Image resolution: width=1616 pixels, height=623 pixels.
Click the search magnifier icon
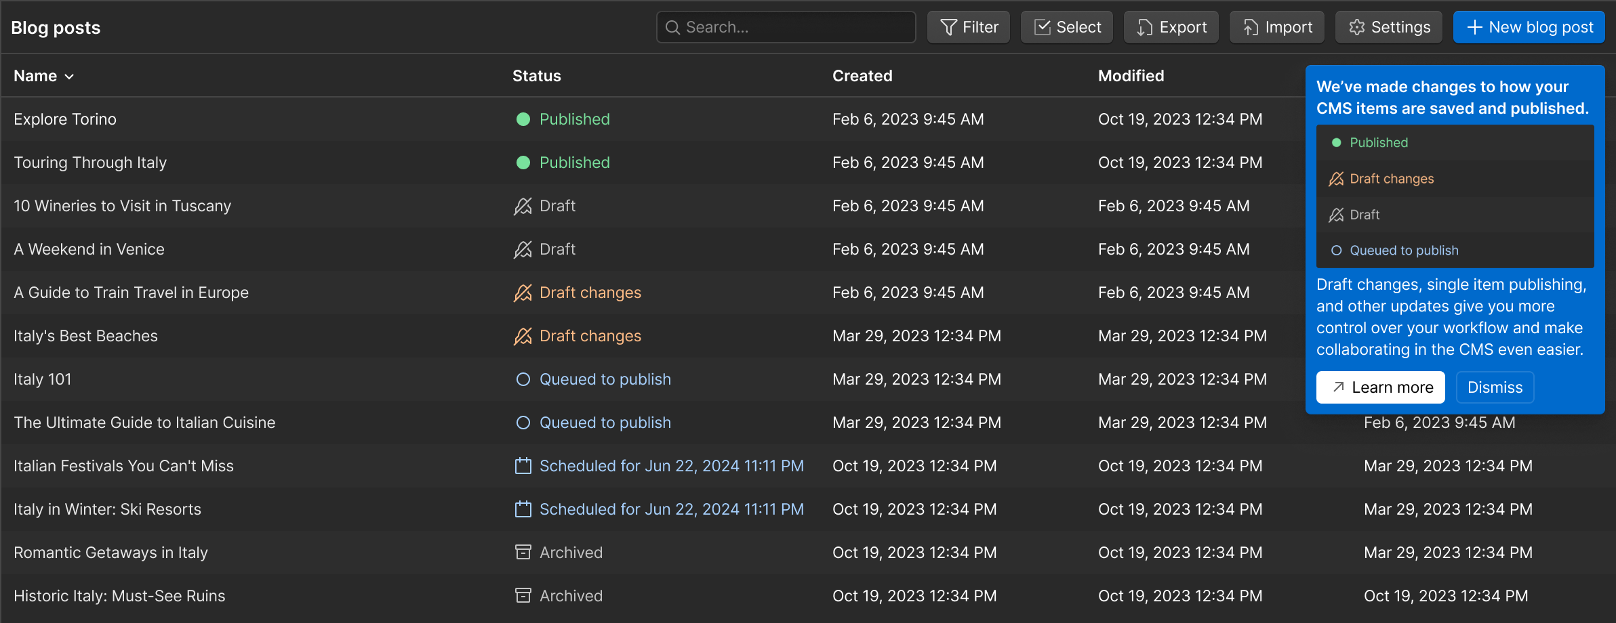673,27
